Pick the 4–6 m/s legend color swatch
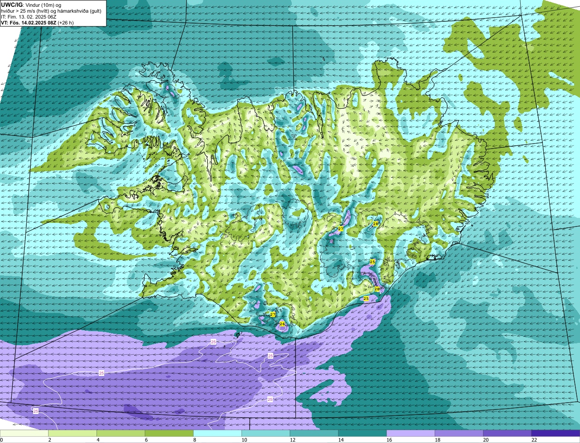This screenshot has height=443, width=580. click(121, 433)
